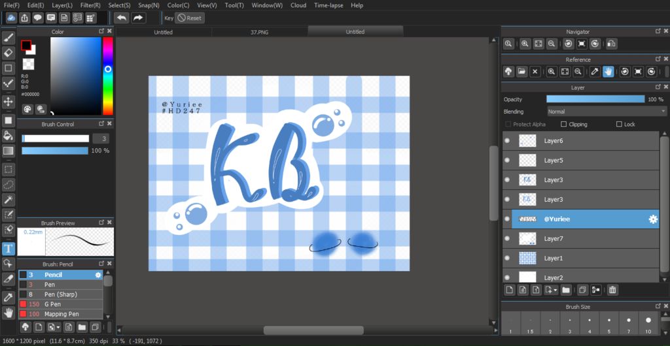
Task: Toggle visibility of Layer2
Action: (x=507, y=277)
